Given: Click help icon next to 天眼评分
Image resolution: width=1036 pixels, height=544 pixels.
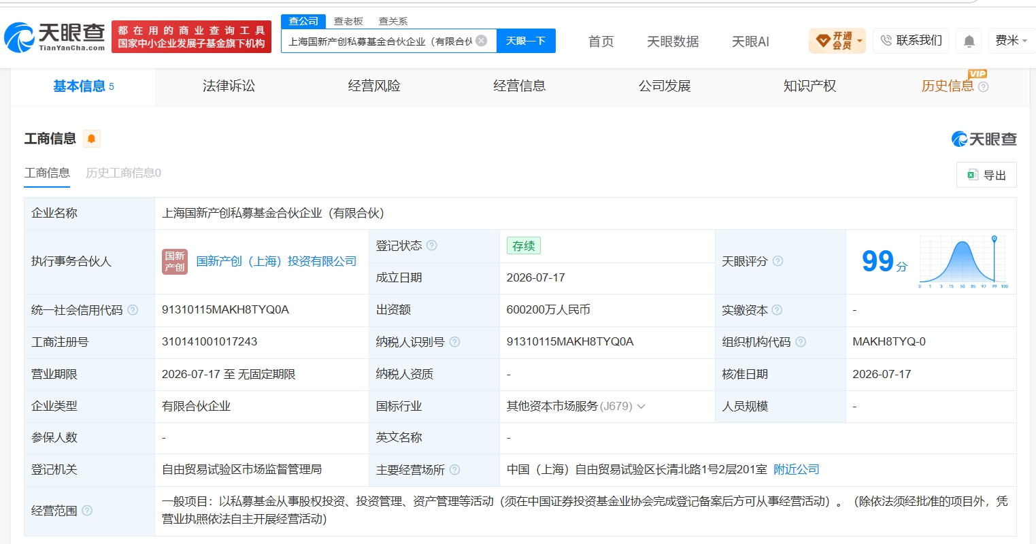Looking at the screenshot, I should click(x=778, y=261).
